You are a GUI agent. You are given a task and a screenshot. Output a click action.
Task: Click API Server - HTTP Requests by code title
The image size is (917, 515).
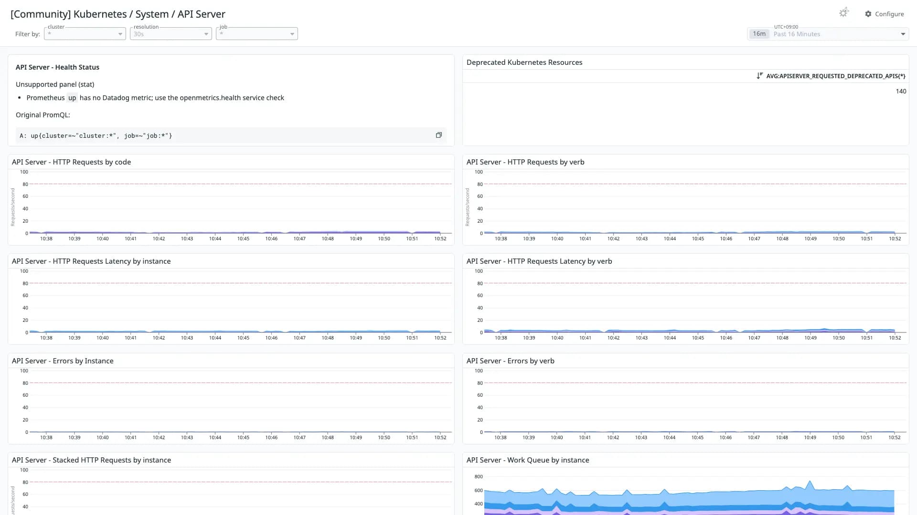[x=72, y=162]
